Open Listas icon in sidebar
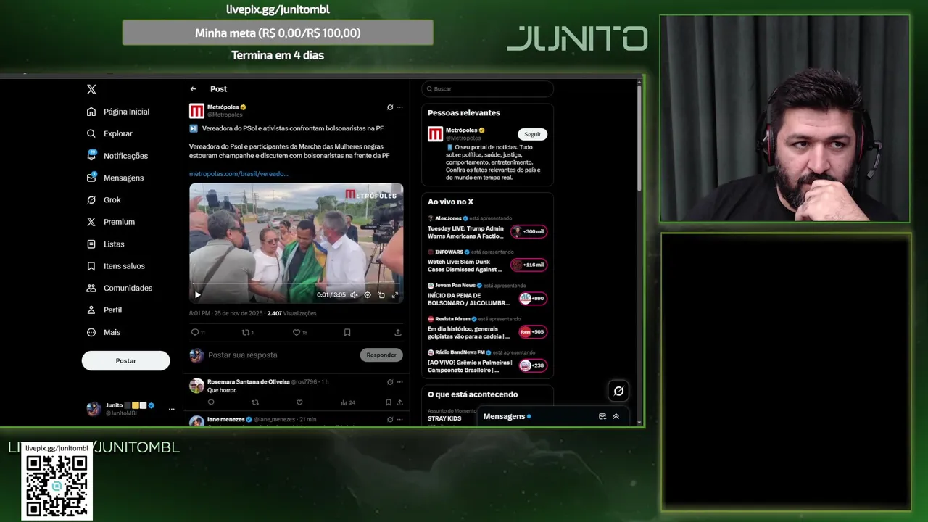 [91, 244]
